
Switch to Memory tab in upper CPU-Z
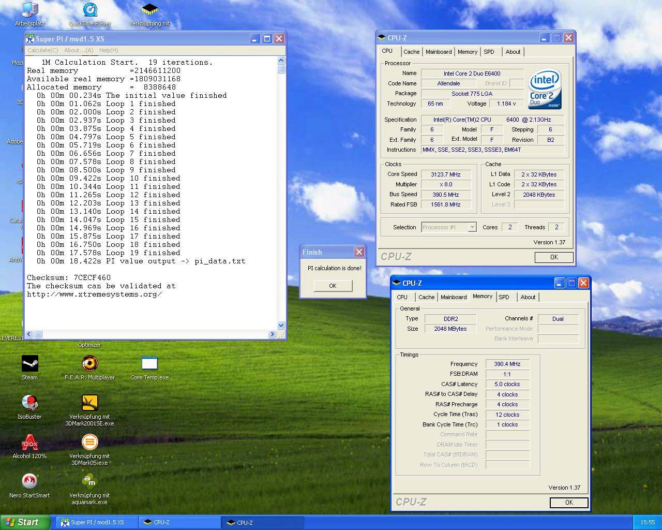(x=468, y=52)
